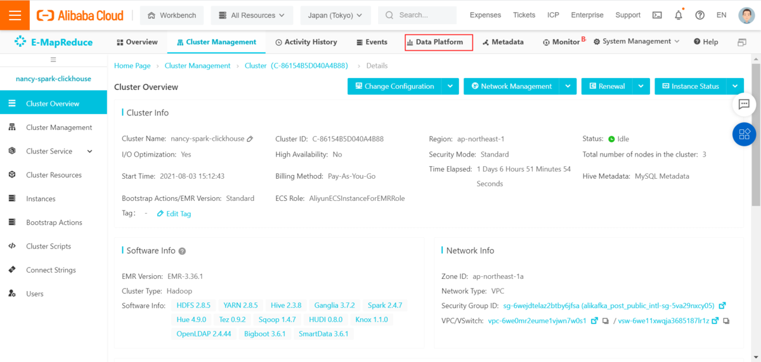Viewport: 761px width, 362px height.
Task: Click the HDFS 2.8.5 software tag
Action: [x=193, y=306]
